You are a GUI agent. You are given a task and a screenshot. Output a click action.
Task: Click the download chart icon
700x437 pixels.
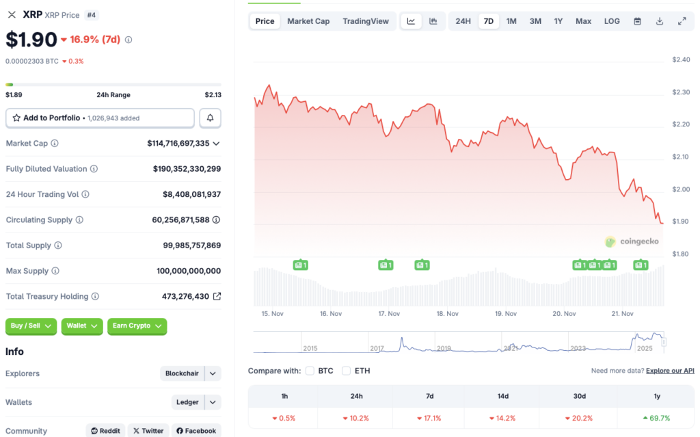click(659, 21)
